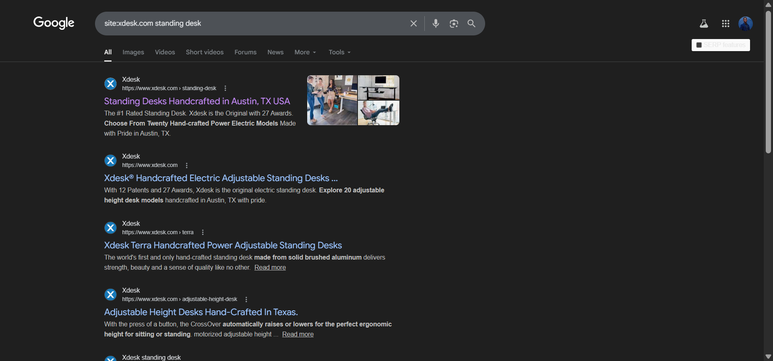
Task: Open options menu for www.xdesk.com homepage result
Action: coord(186,165)
